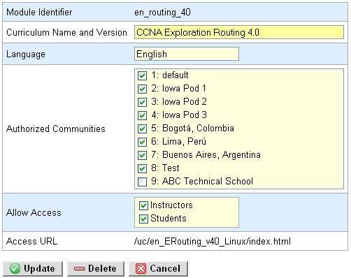The height and width of the screenshot is (278, 351).
Task: Uncheck the '4: Iowa Pod 3' checkbox
Action: click(142, 115)
